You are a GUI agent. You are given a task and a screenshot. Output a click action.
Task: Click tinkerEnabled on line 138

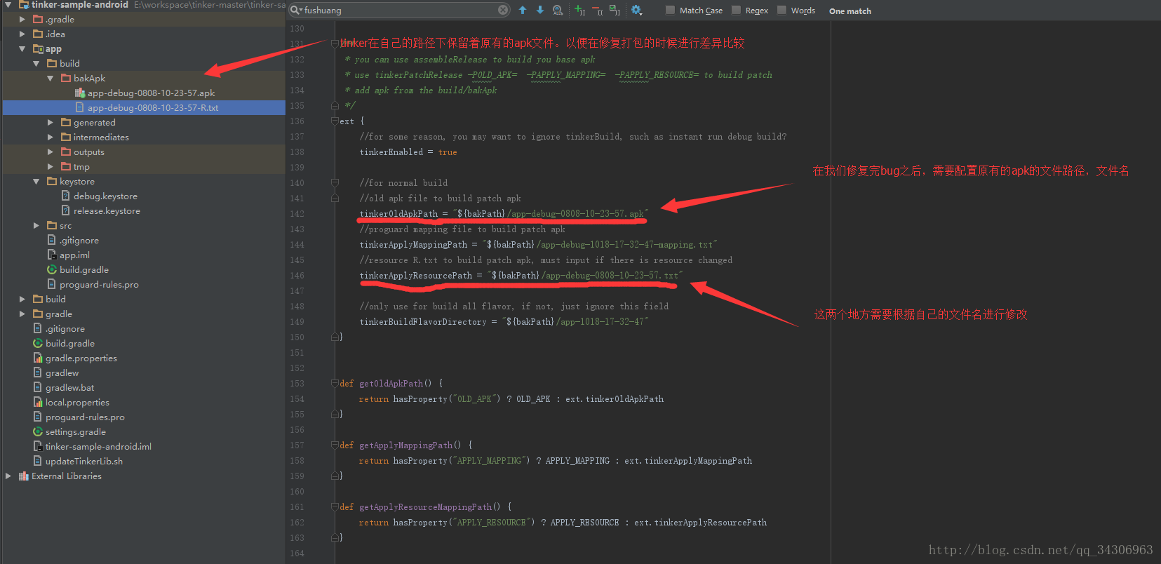[391, 152]
